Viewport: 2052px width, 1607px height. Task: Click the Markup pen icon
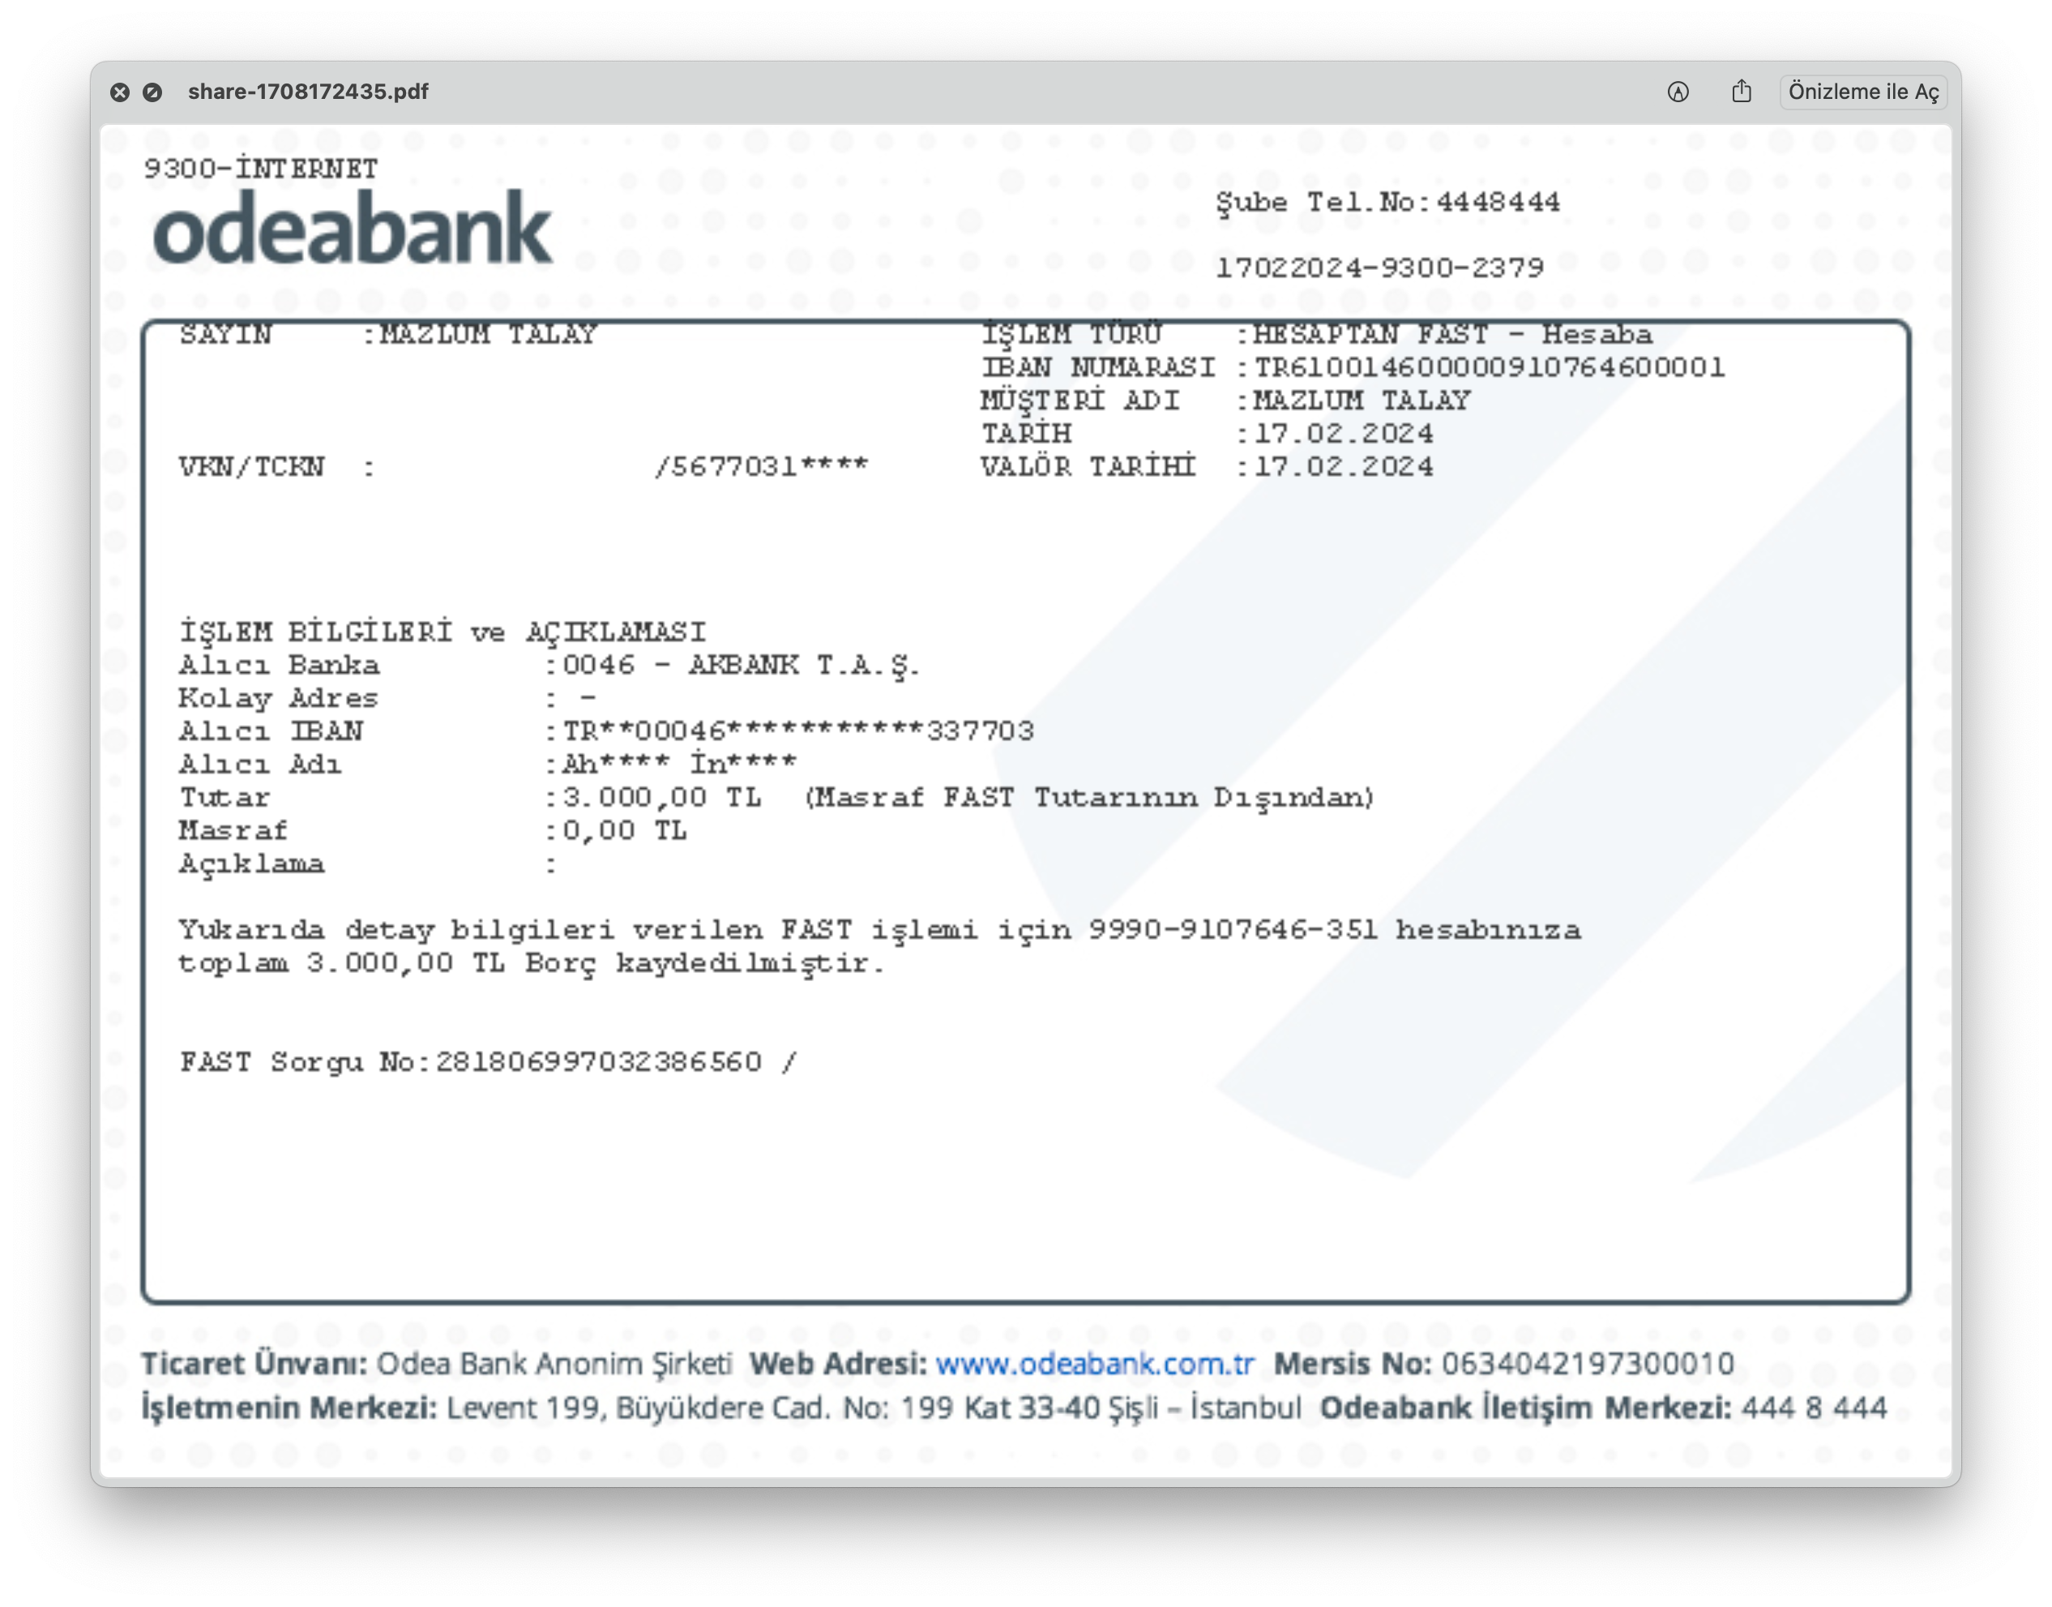point(1678,92)
